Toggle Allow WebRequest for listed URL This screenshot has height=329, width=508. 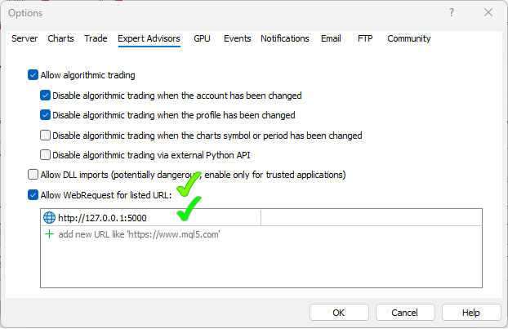click(x=33, y=195)
